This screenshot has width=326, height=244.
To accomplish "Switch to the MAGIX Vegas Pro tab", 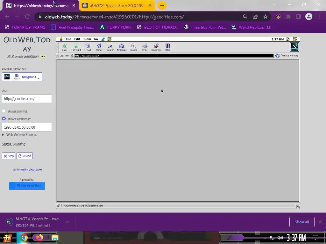I will pos(117,6).
